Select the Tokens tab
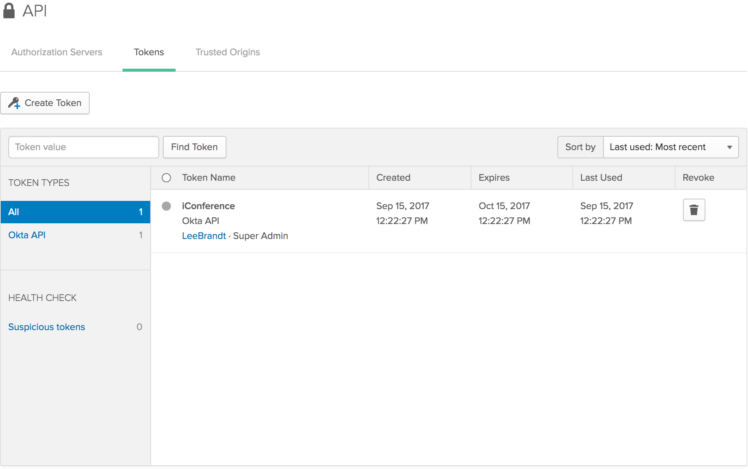The image size is (748, 469). point(149,52)
